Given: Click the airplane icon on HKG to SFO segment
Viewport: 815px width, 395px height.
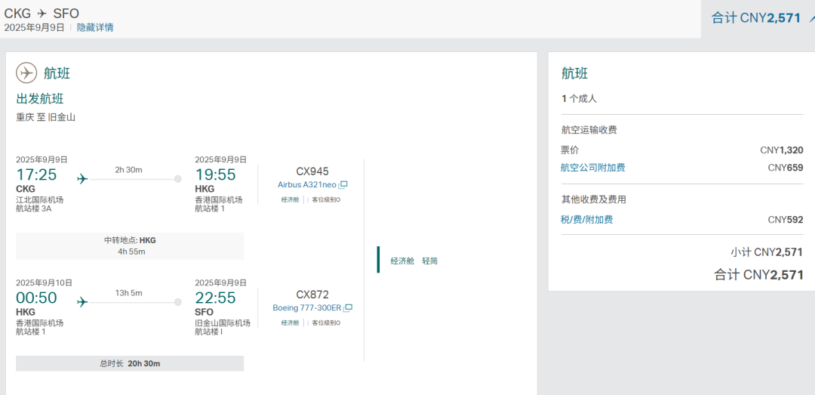Looking at the screenshot, I should [x=82, y=302].
